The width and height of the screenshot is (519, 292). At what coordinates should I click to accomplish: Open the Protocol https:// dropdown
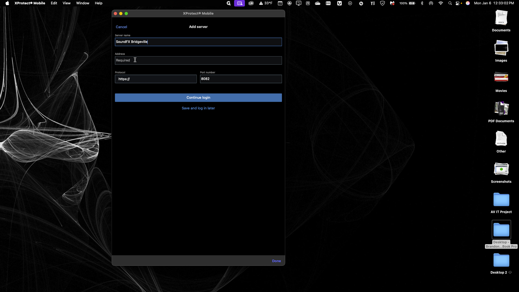click(156, 79)
